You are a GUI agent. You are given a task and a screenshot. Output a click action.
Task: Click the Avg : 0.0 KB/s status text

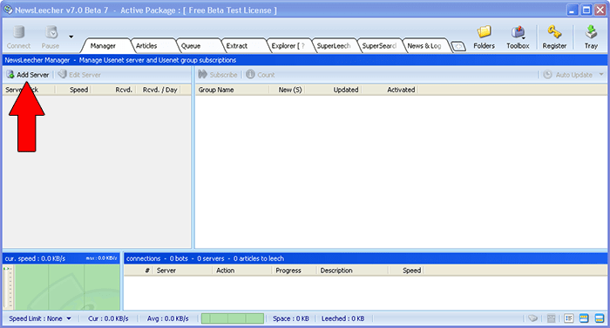tap(167, 318)
